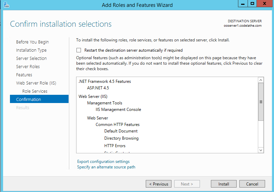Viewport: 274px width, 192px height.
Task: Open the Installation Type step
Action: point(31,50)
